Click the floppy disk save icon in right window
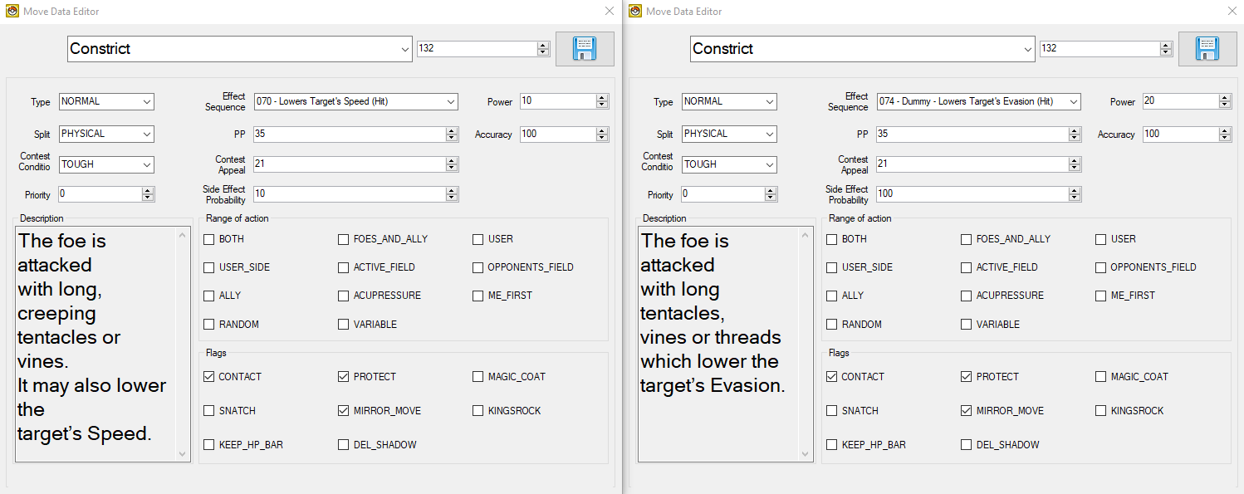This screenshot has height=494, width=1244. [1207, 49]
